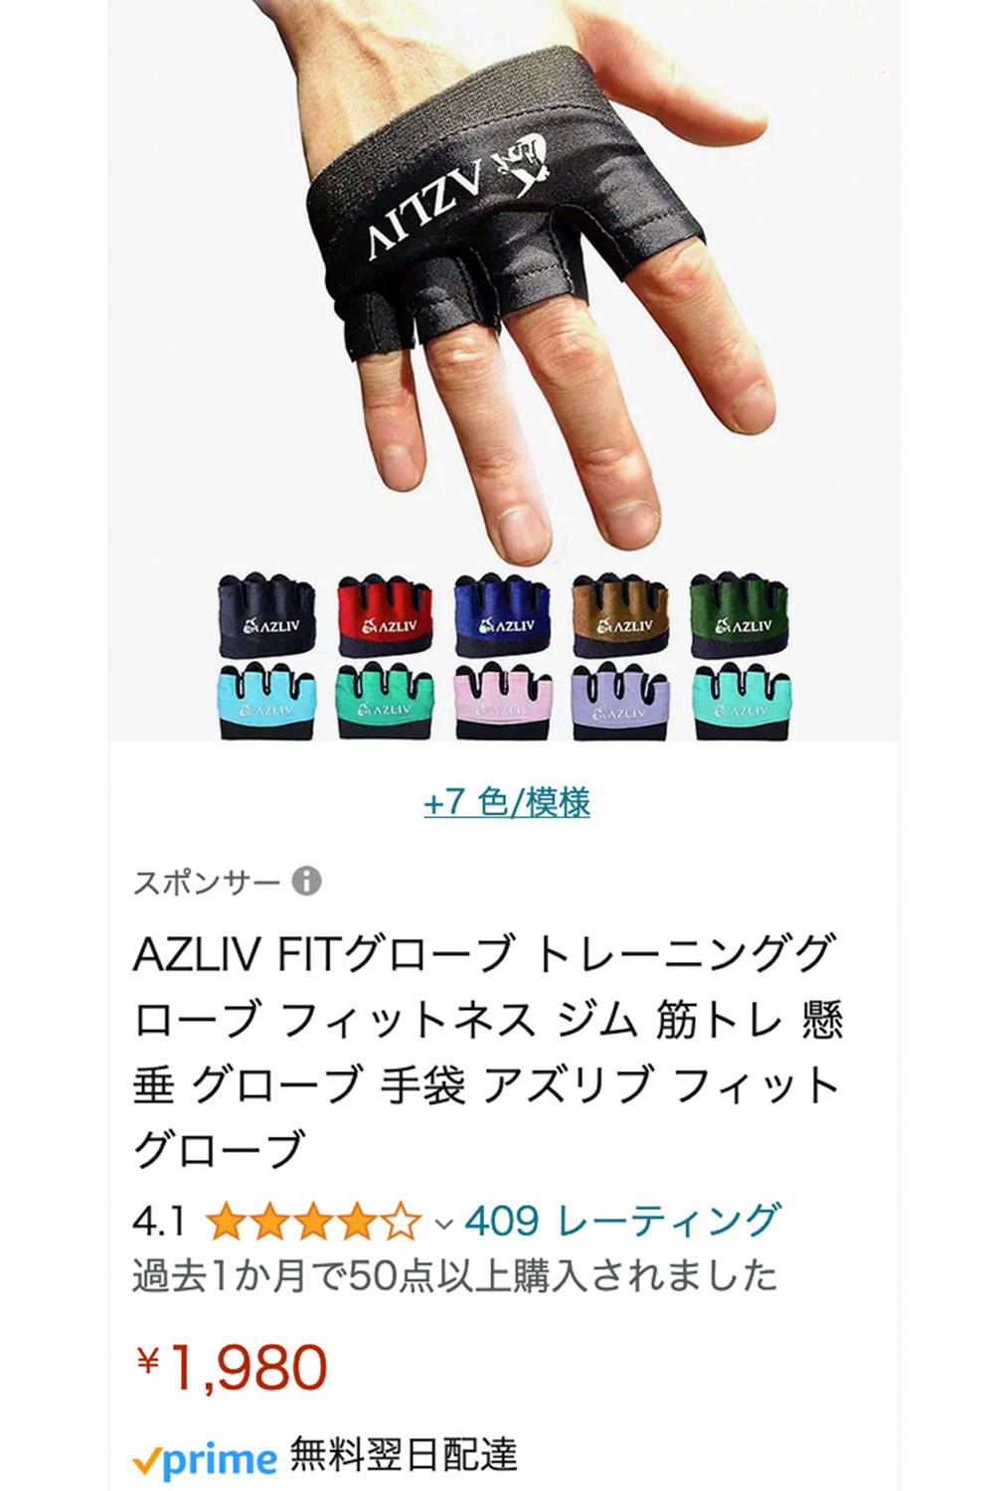Click the sponsor info icon
Viewport: 994px width, 1491px height.
click(x=306, y=881)
